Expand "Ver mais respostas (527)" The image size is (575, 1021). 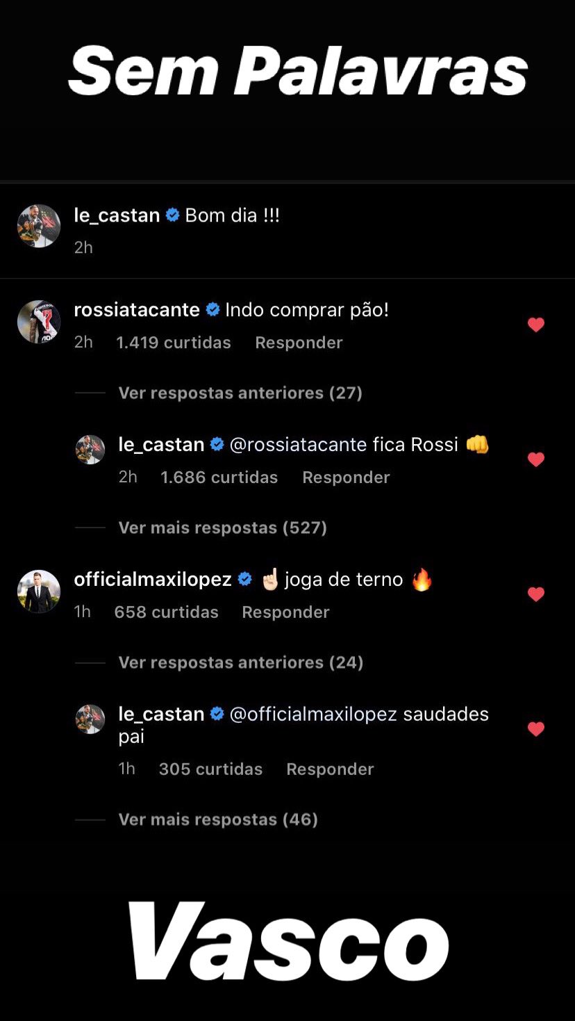pos(222,528)
